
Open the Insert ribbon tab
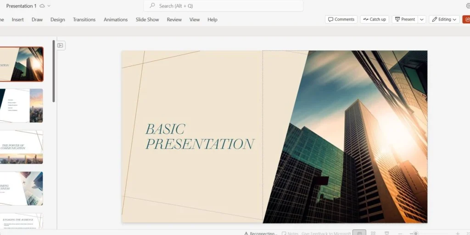pos(18,19)
